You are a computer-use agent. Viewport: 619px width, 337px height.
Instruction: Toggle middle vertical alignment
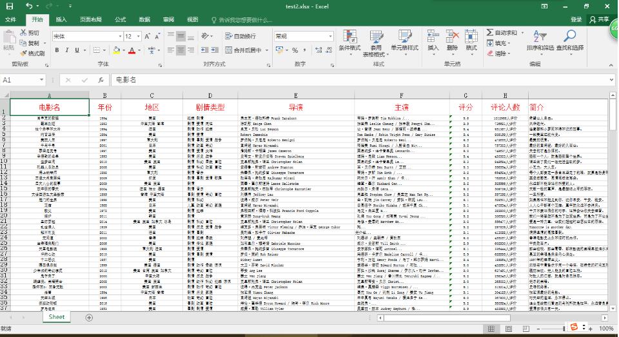(181, 36)
